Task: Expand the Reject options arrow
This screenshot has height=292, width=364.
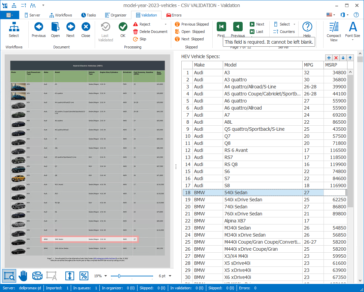Action: coord(165,24)
